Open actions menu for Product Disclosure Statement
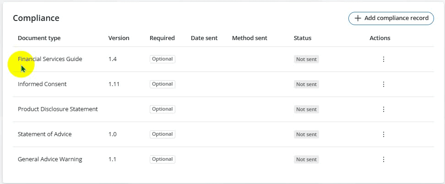This screenshot has height=184, width=445. click(383, 109)
